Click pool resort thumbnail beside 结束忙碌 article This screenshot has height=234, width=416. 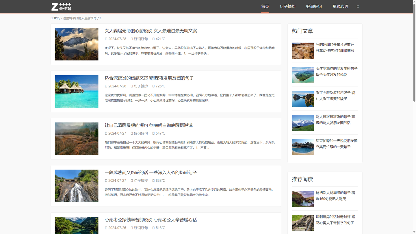pos(303,147)
